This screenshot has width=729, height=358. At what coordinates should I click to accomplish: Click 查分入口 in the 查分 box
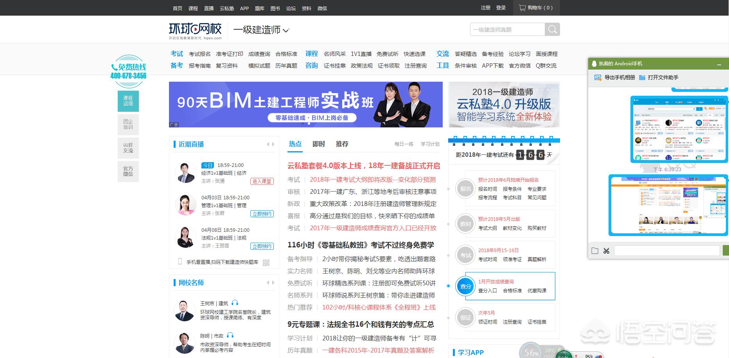coord(488,290)
